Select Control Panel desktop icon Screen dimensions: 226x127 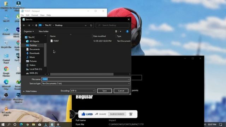[x=6, y=59]
